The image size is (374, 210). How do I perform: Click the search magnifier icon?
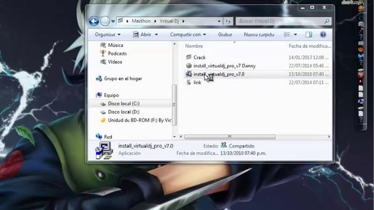coord(327,21)
